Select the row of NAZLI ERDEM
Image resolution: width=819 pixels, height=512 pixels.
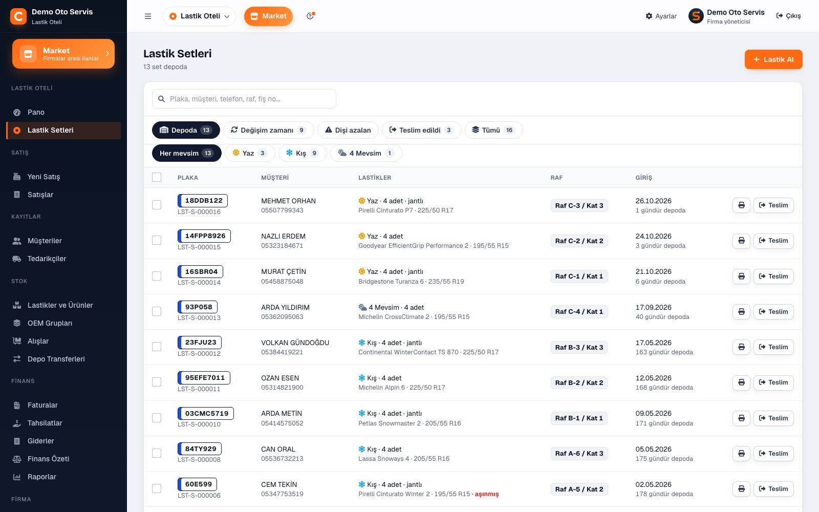pos(157,240)
